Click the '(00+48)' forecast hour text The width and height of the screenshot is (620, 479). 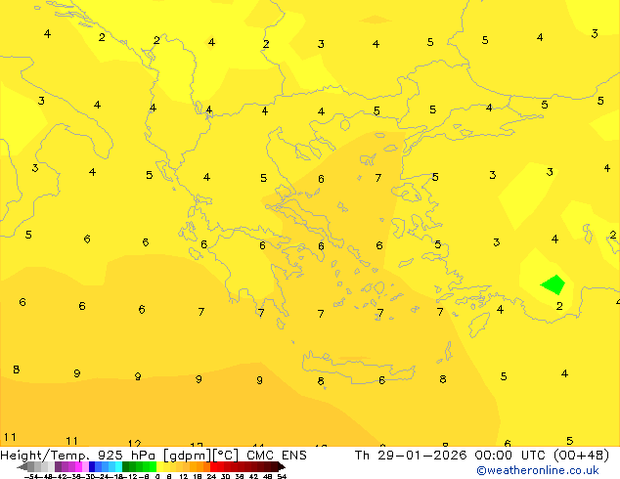coord(581,456)
